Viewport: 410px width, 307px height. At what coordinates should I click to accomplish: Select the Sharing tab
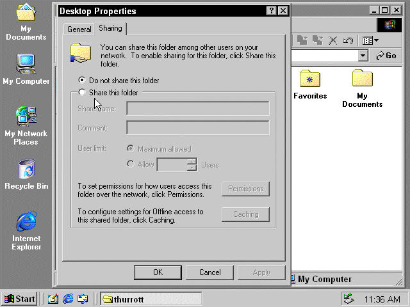pos(110,29)
